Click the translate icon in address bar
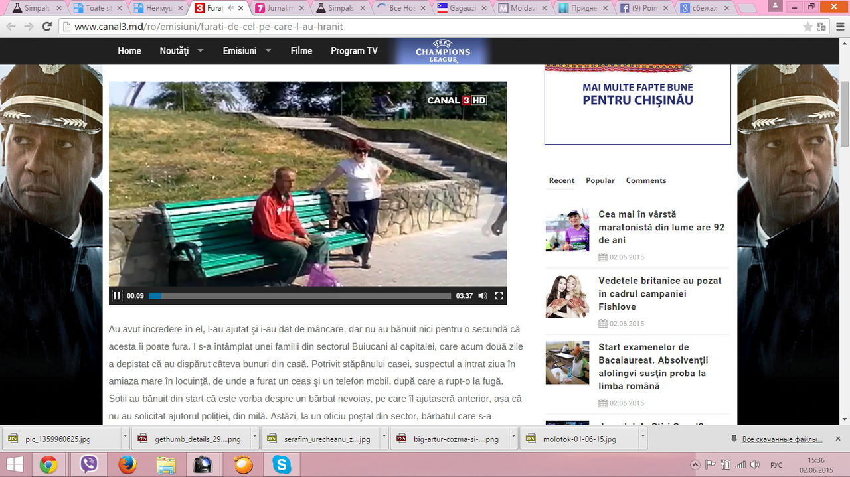The image size is (850, 477). click(x=822, y=27)
